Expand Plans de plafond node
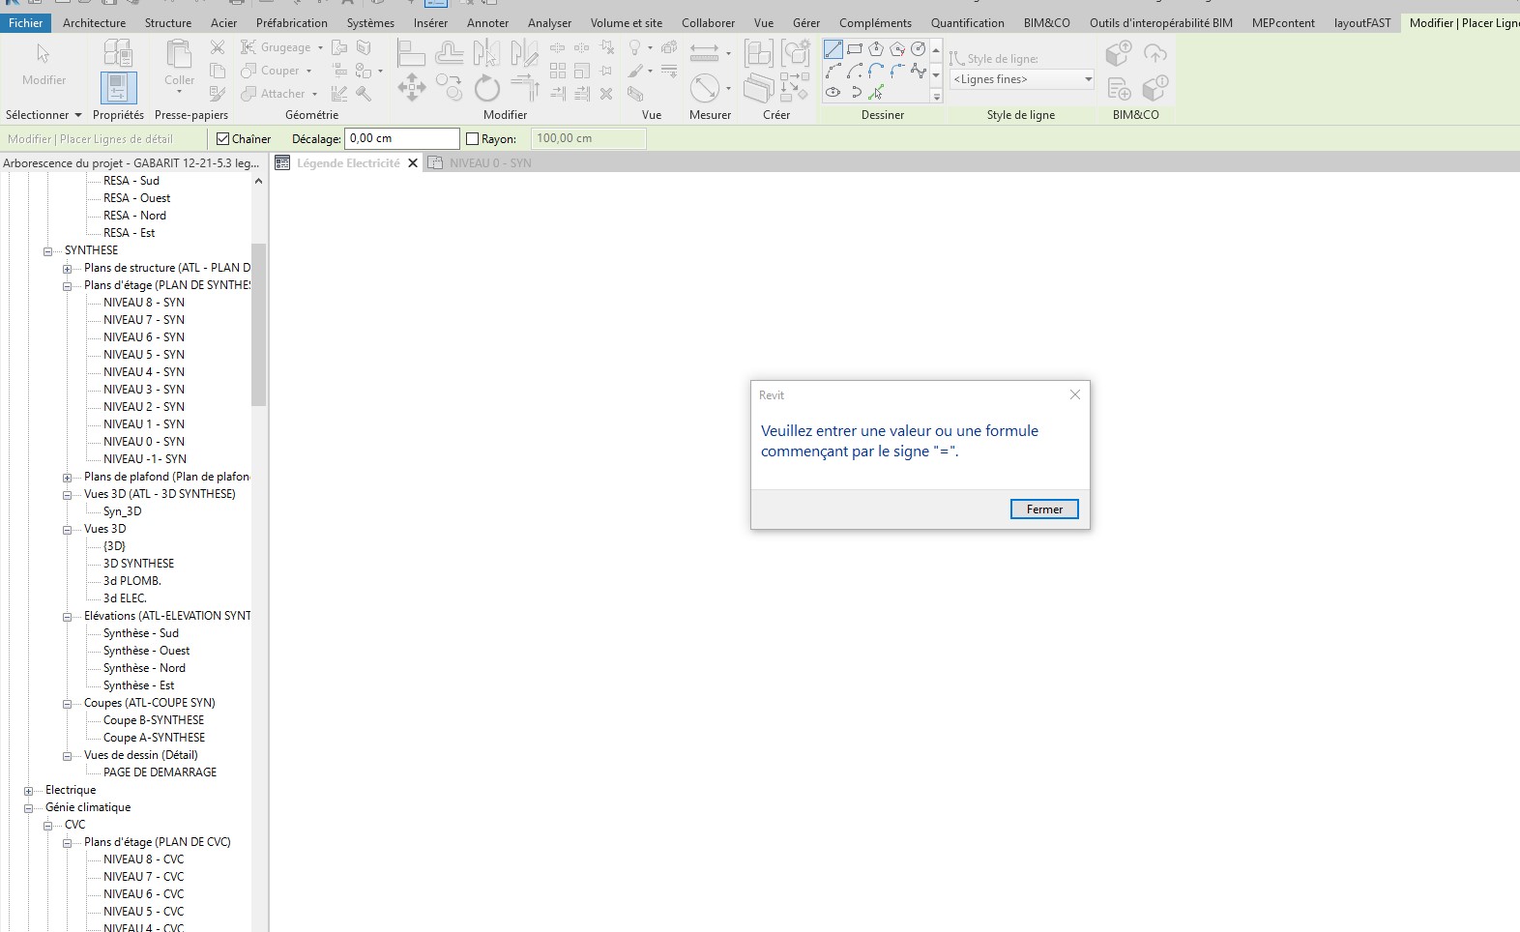The image size is (1520, 932). coord(67,478)
